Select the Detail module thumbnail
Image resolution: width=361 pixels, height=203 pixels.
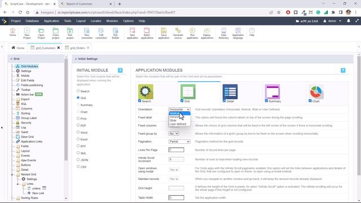tap(230, 91)
